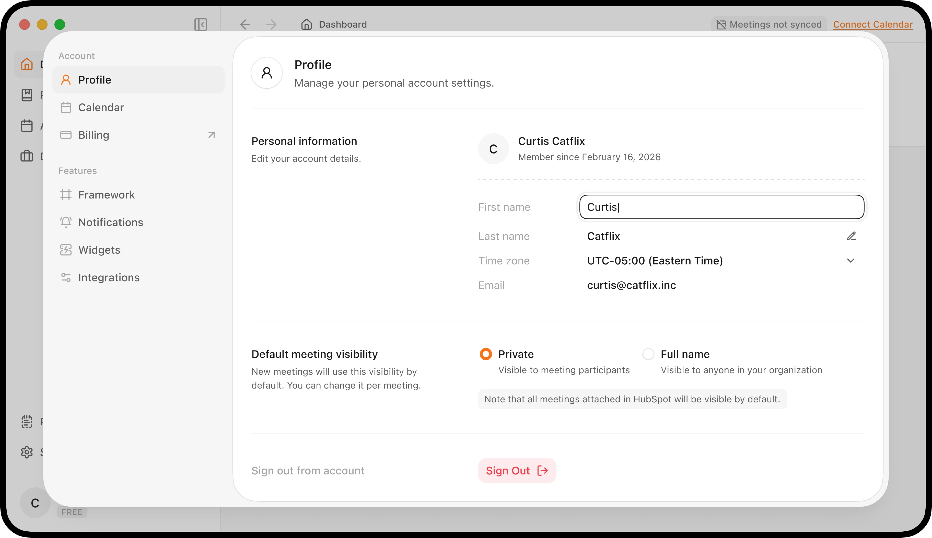Click the Sign out from account label
The image size is (932, 538).
click(x=308, y=471)
